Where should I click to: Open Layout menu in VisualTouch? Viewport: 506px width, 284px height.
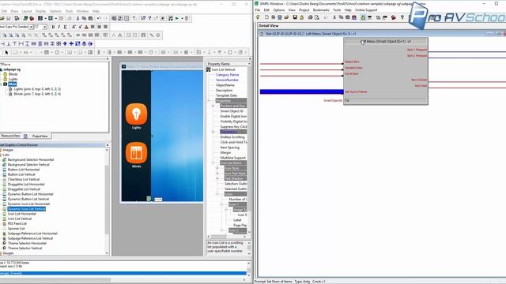tap(27, 11)
